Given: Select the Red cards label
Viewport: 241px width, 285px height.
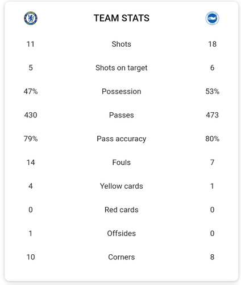Looking at the screenshot, I should [x=122, y=210].
